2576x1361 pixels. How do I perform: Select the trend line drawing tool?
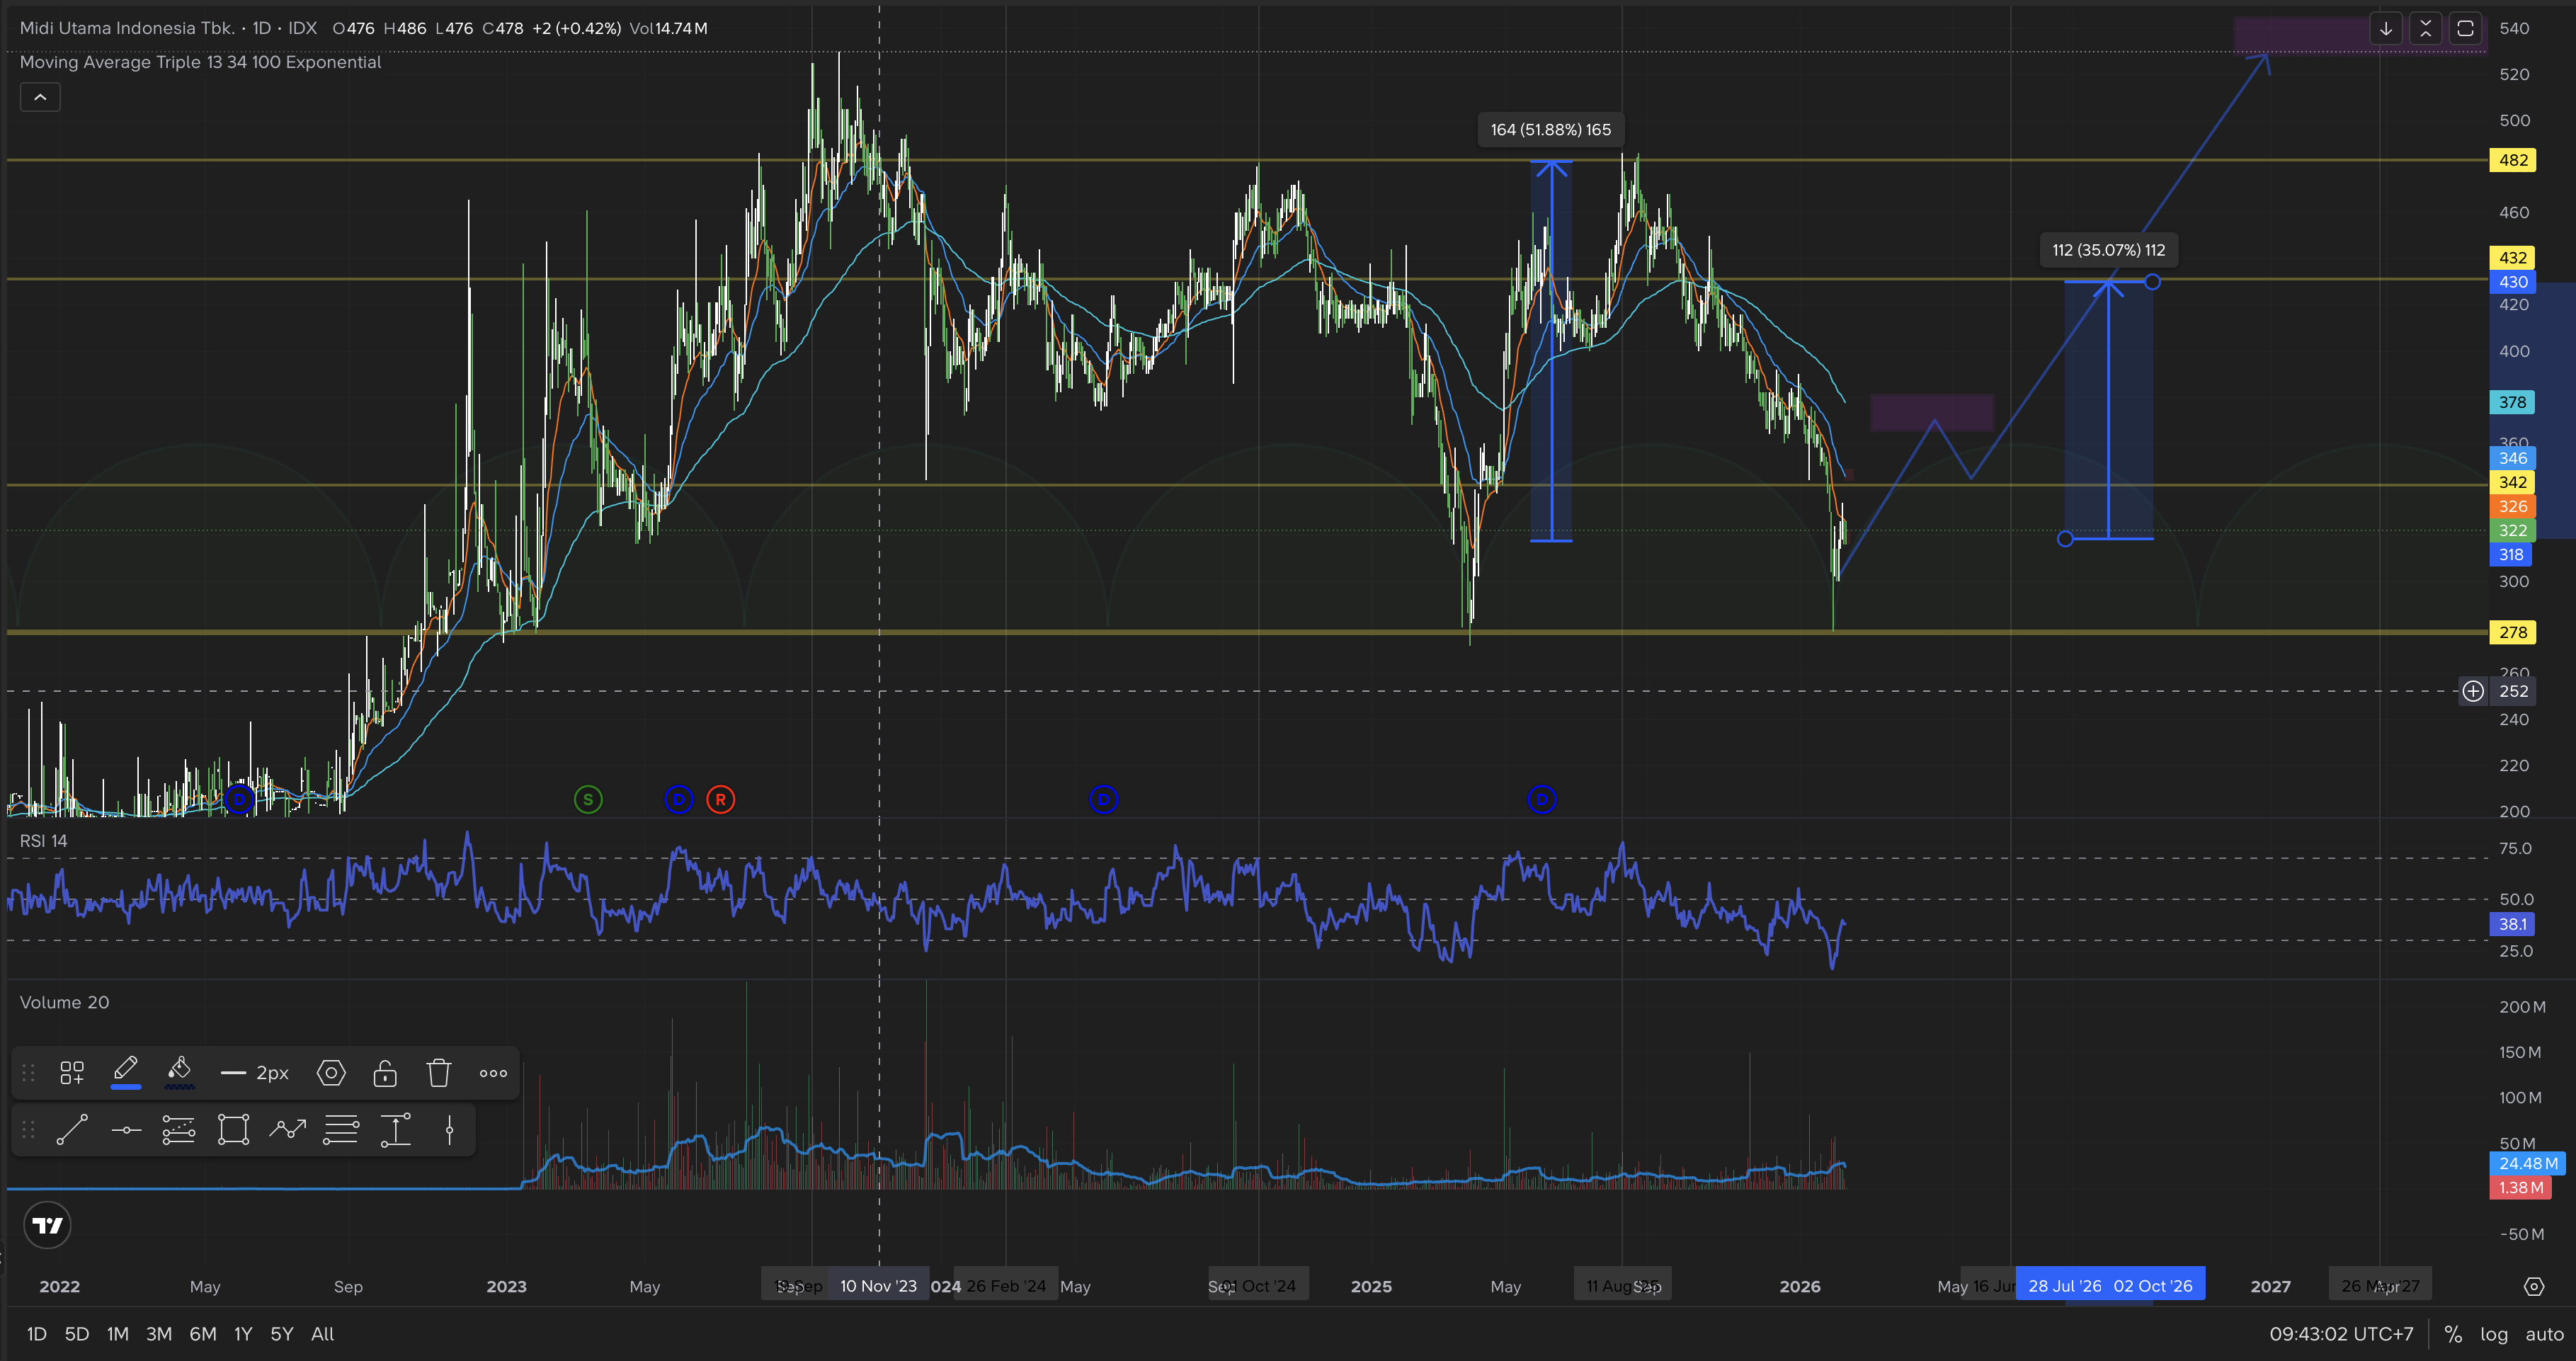(72, 1131)
